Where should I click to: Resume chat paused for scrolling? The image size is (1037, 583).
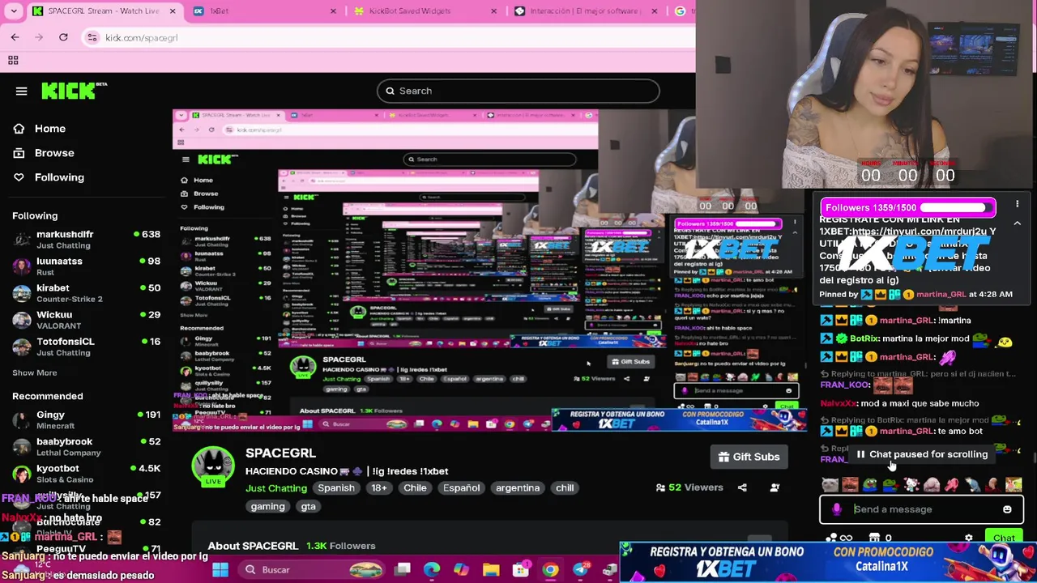[x=922, y=454]
